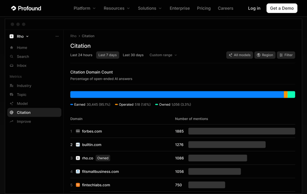Open the Enterprise page

(x=180, y=8)
